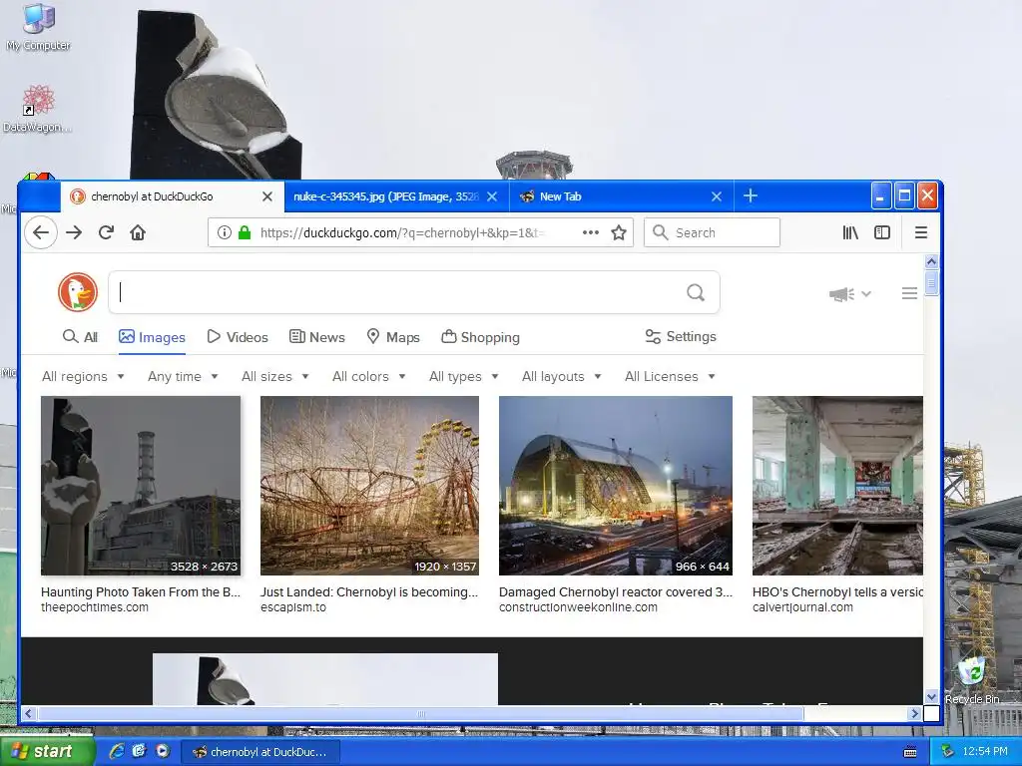Open the constructionweekonline.com source link

[x=578, y=607]
